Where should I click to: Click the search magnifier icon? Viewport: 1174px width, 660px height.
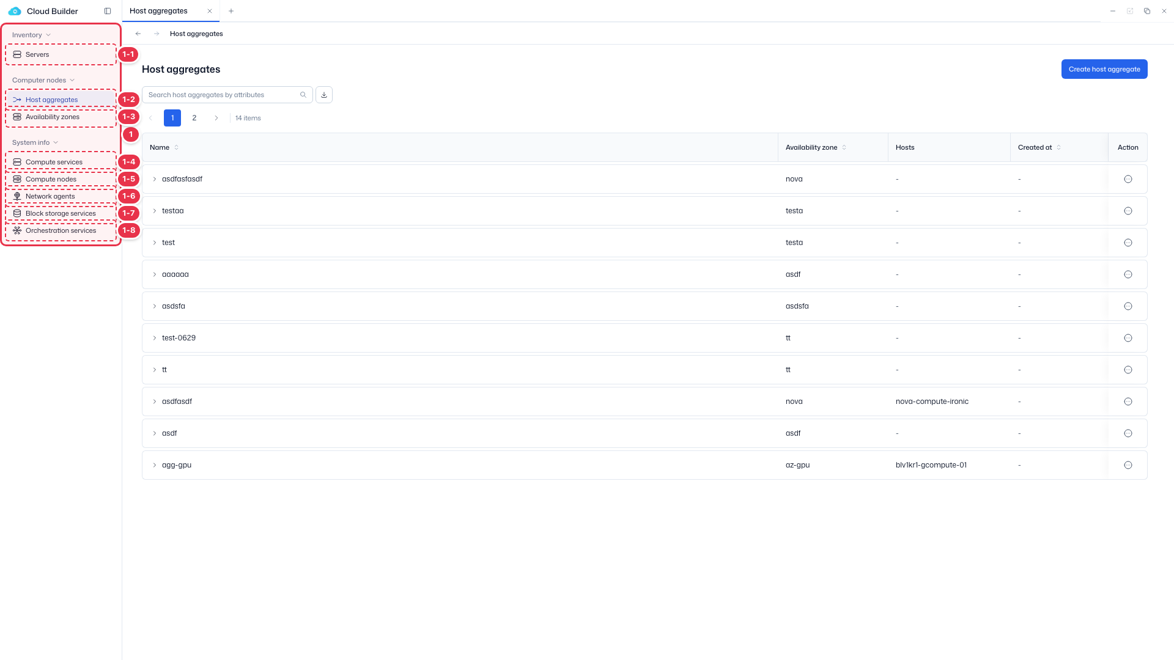(x=303, y=95)
